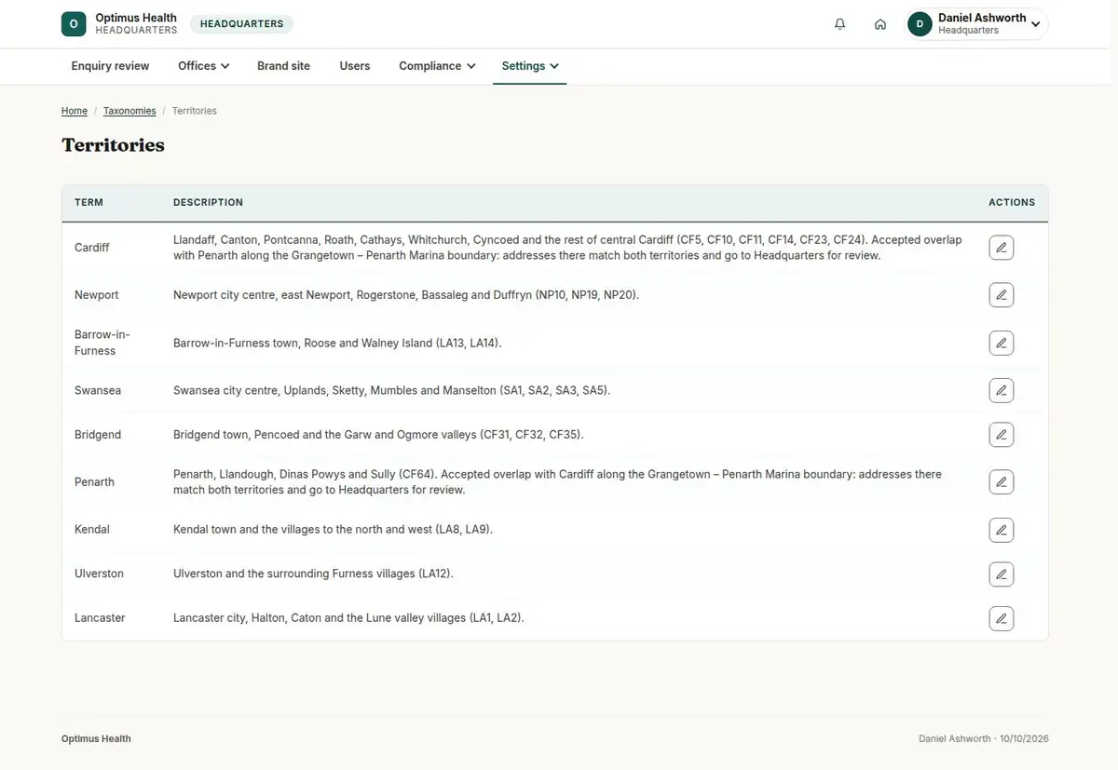
Task: Click the Optimus Health logo square
Action: click(x=74, y=24)
